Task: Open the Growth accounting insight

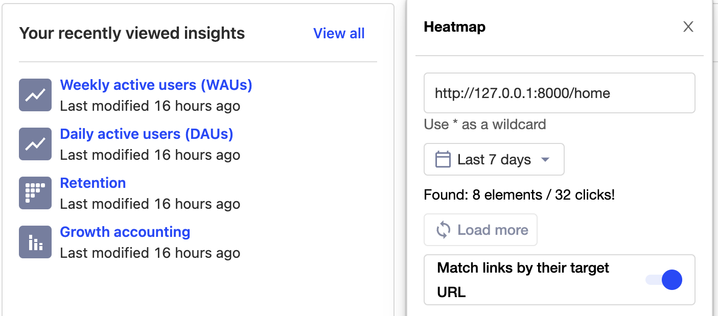Action: 125,232
